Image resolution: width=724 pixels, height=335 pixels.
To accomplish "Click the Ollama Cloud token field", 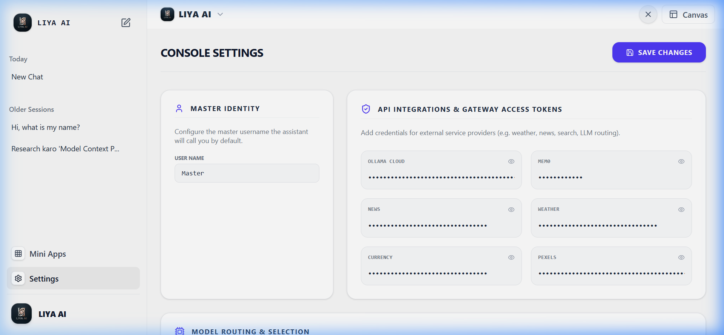I will point(441,177).
